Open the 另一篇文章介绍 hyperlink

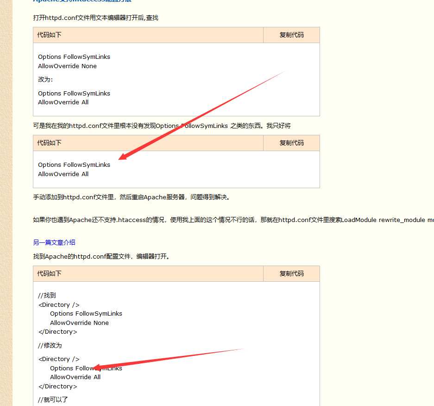pyautogui.click(x=54, y=242)
